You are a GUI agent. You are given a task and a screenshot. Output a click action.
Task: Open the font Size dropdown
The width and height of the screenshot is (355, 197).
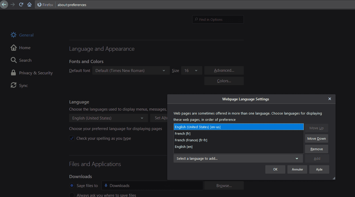coord(191,70)
